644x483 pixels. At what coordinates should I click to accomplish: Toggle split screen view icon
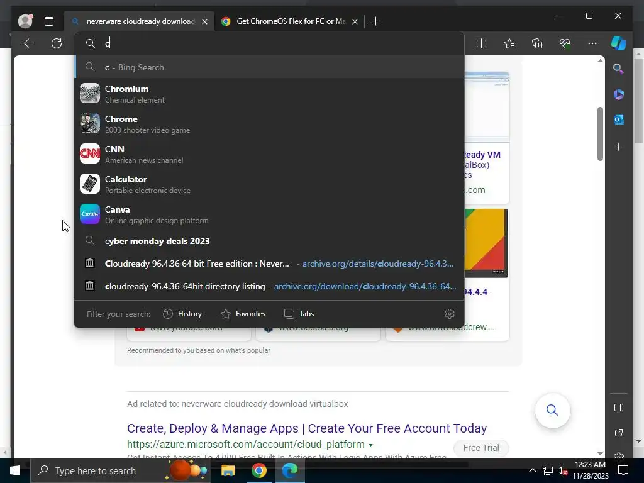[x=481, y=43]
